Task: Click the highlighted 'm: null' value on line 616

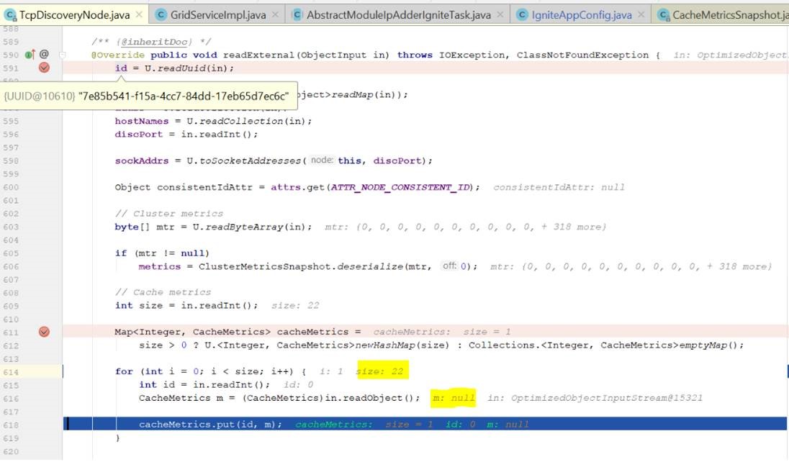Action: coord(454,397)
